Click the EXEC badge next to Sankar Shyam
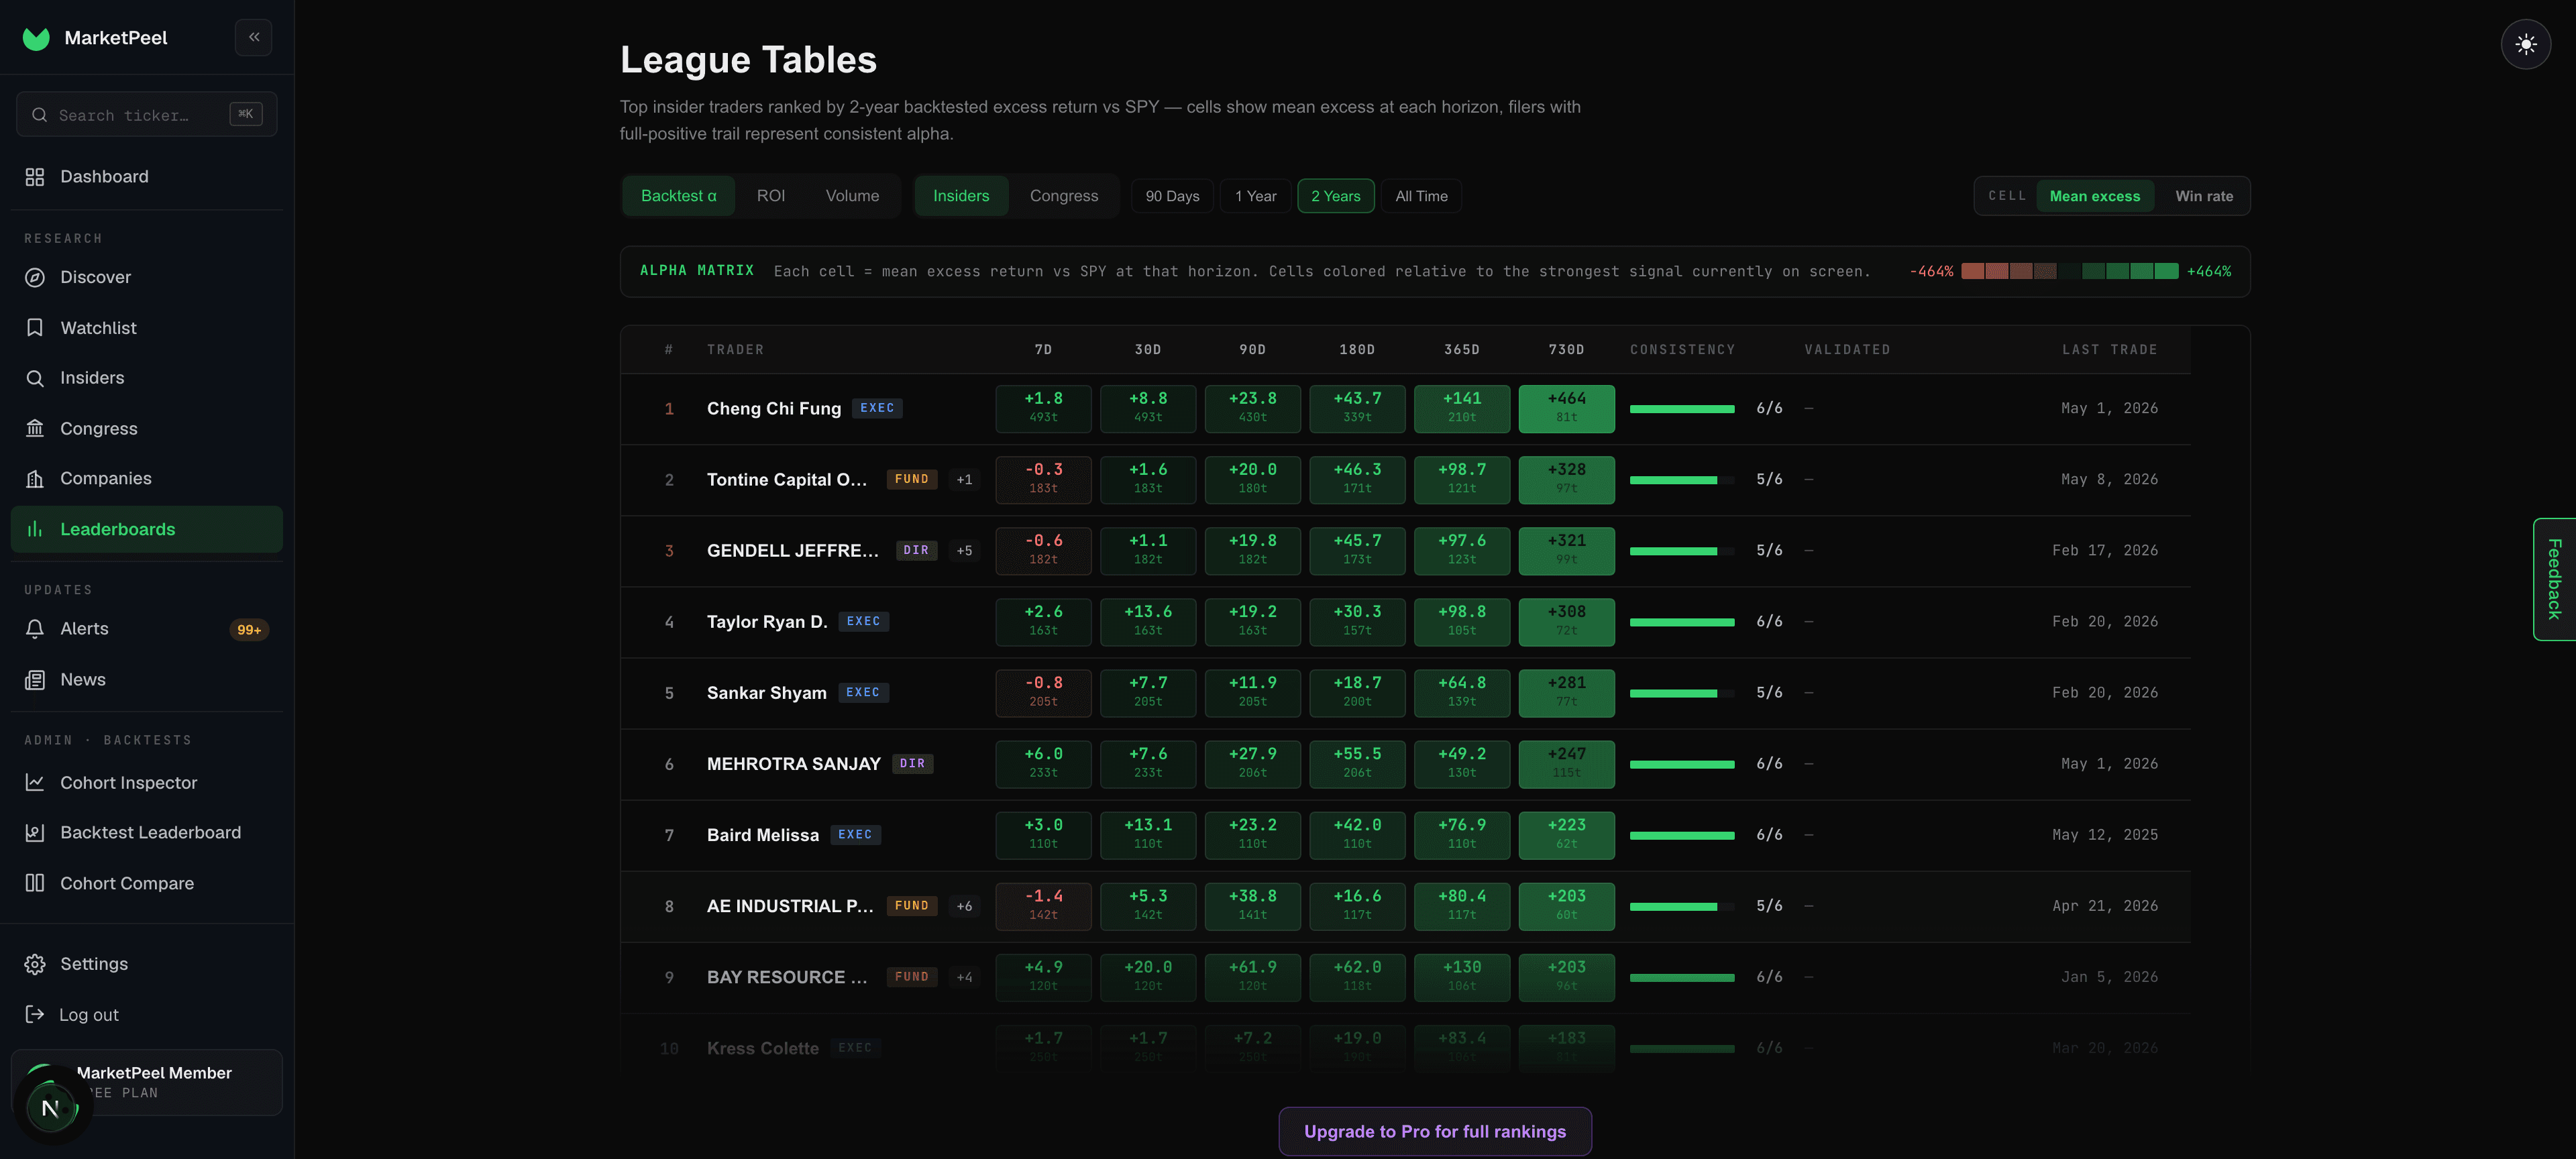Viewport: 2576px width, 1159px height. (863, 693)
